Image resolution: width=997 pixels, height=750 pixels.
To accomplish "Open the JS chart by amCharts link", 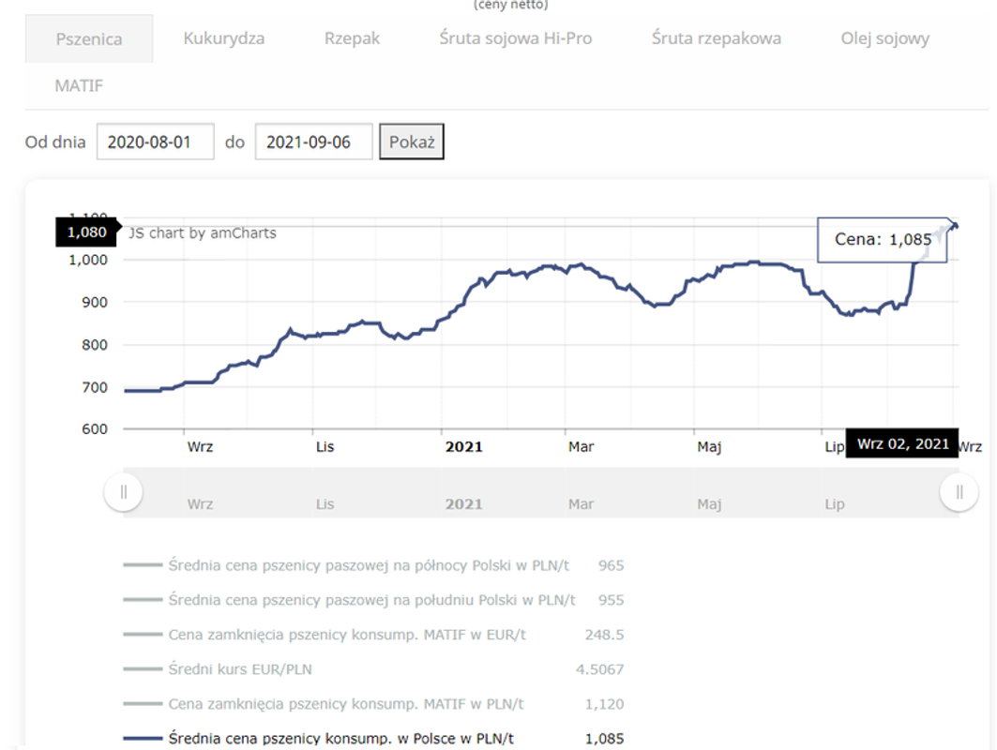I will click(203, 233).
